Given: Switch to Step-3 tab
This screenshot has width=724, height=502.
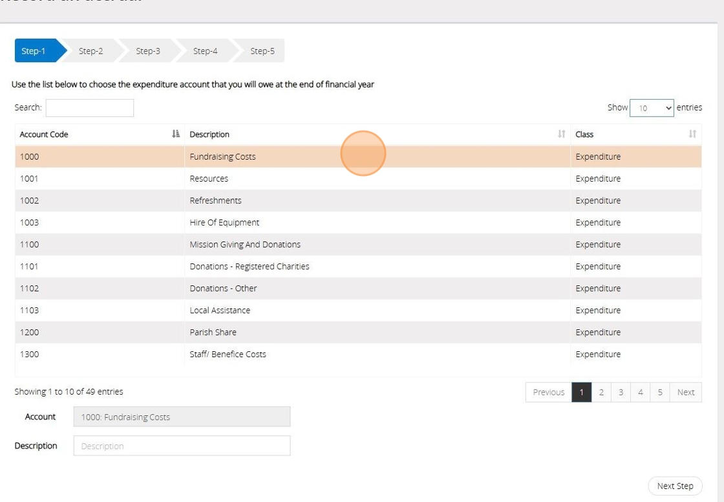Looking at the screenshot, I should point(148,51).
